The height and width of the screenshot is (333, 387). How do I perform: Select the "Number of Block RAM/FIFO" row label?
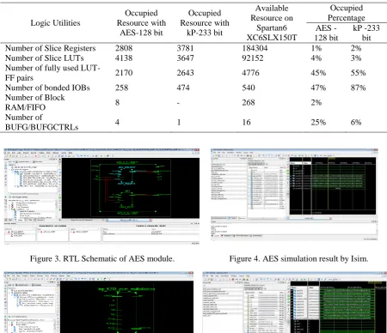[x=35, y=102]
